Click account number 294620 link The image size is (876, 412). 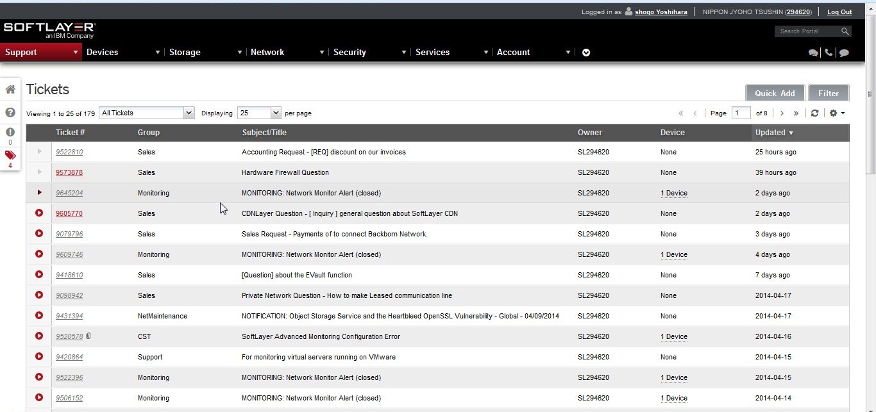tap(798, 12)
